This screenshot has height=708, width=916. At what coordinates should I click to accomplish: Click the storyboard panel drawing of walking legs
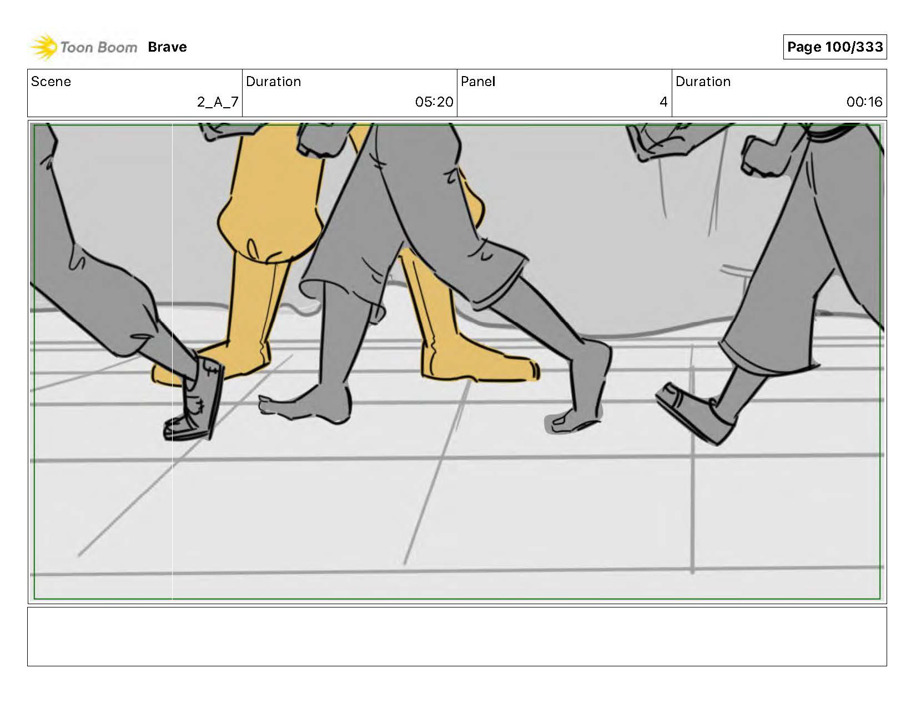(457, 362)
